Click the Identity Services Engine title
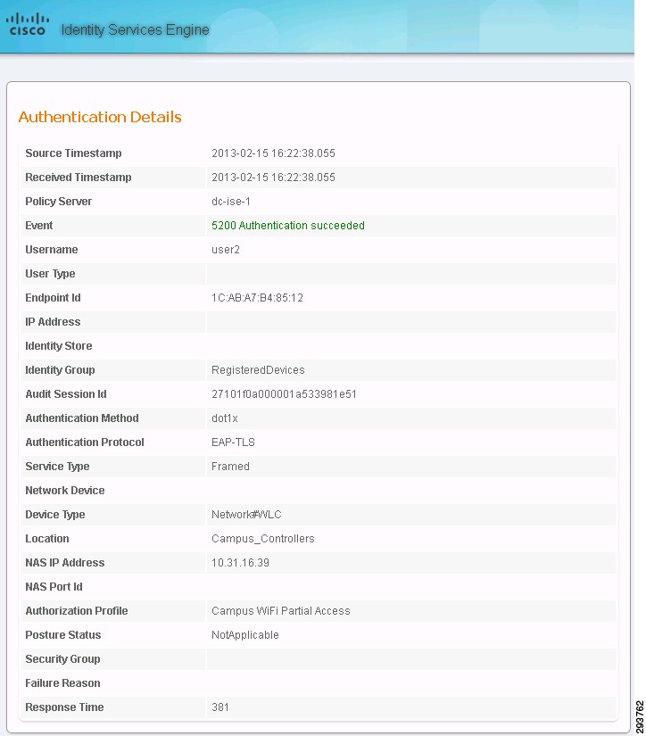 coord(136,30)
